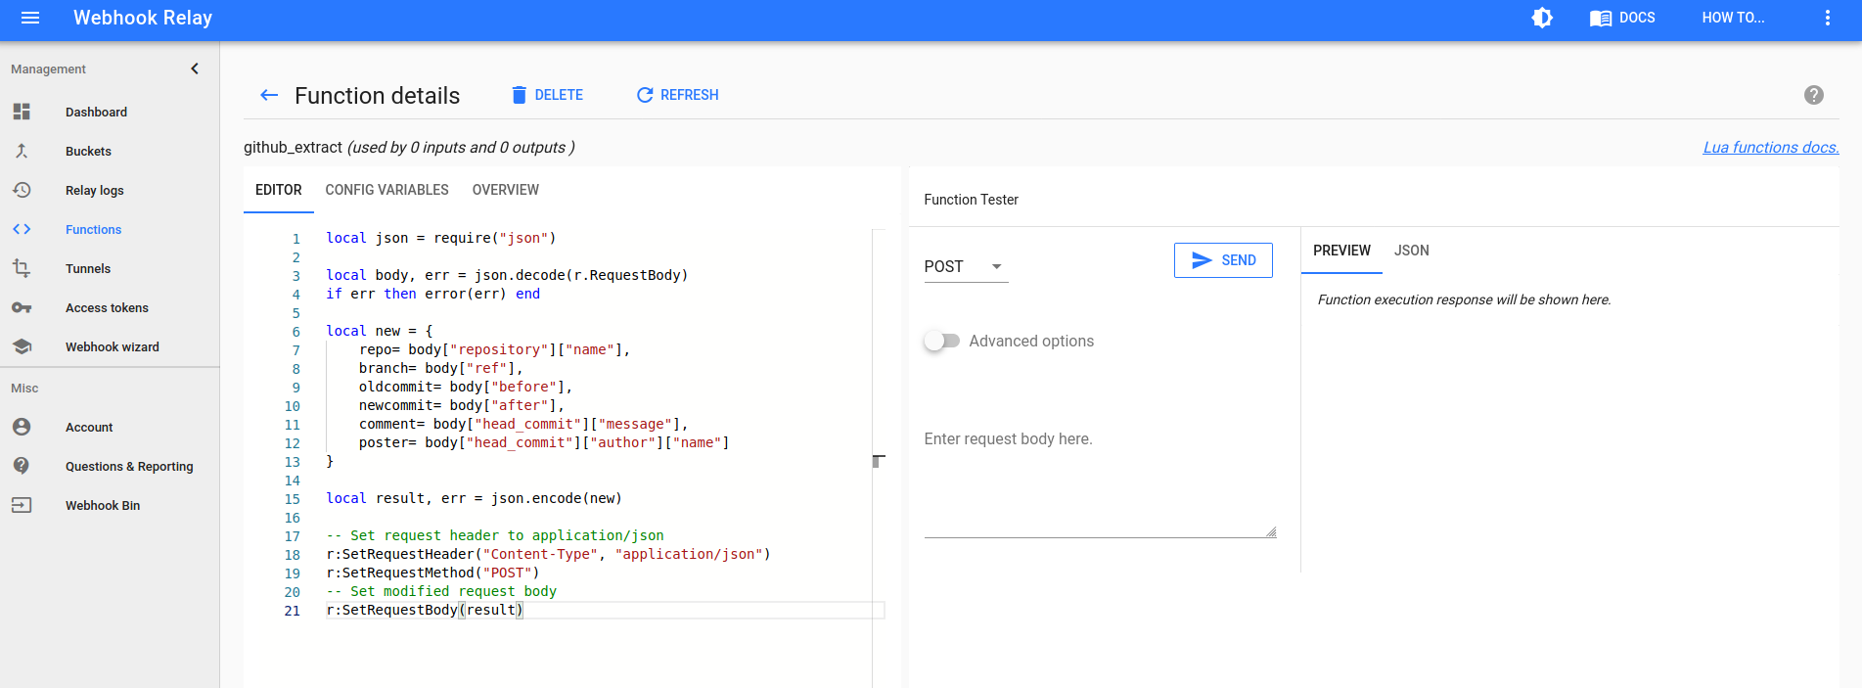Click the github_extract function name

(x=293, y=147)
